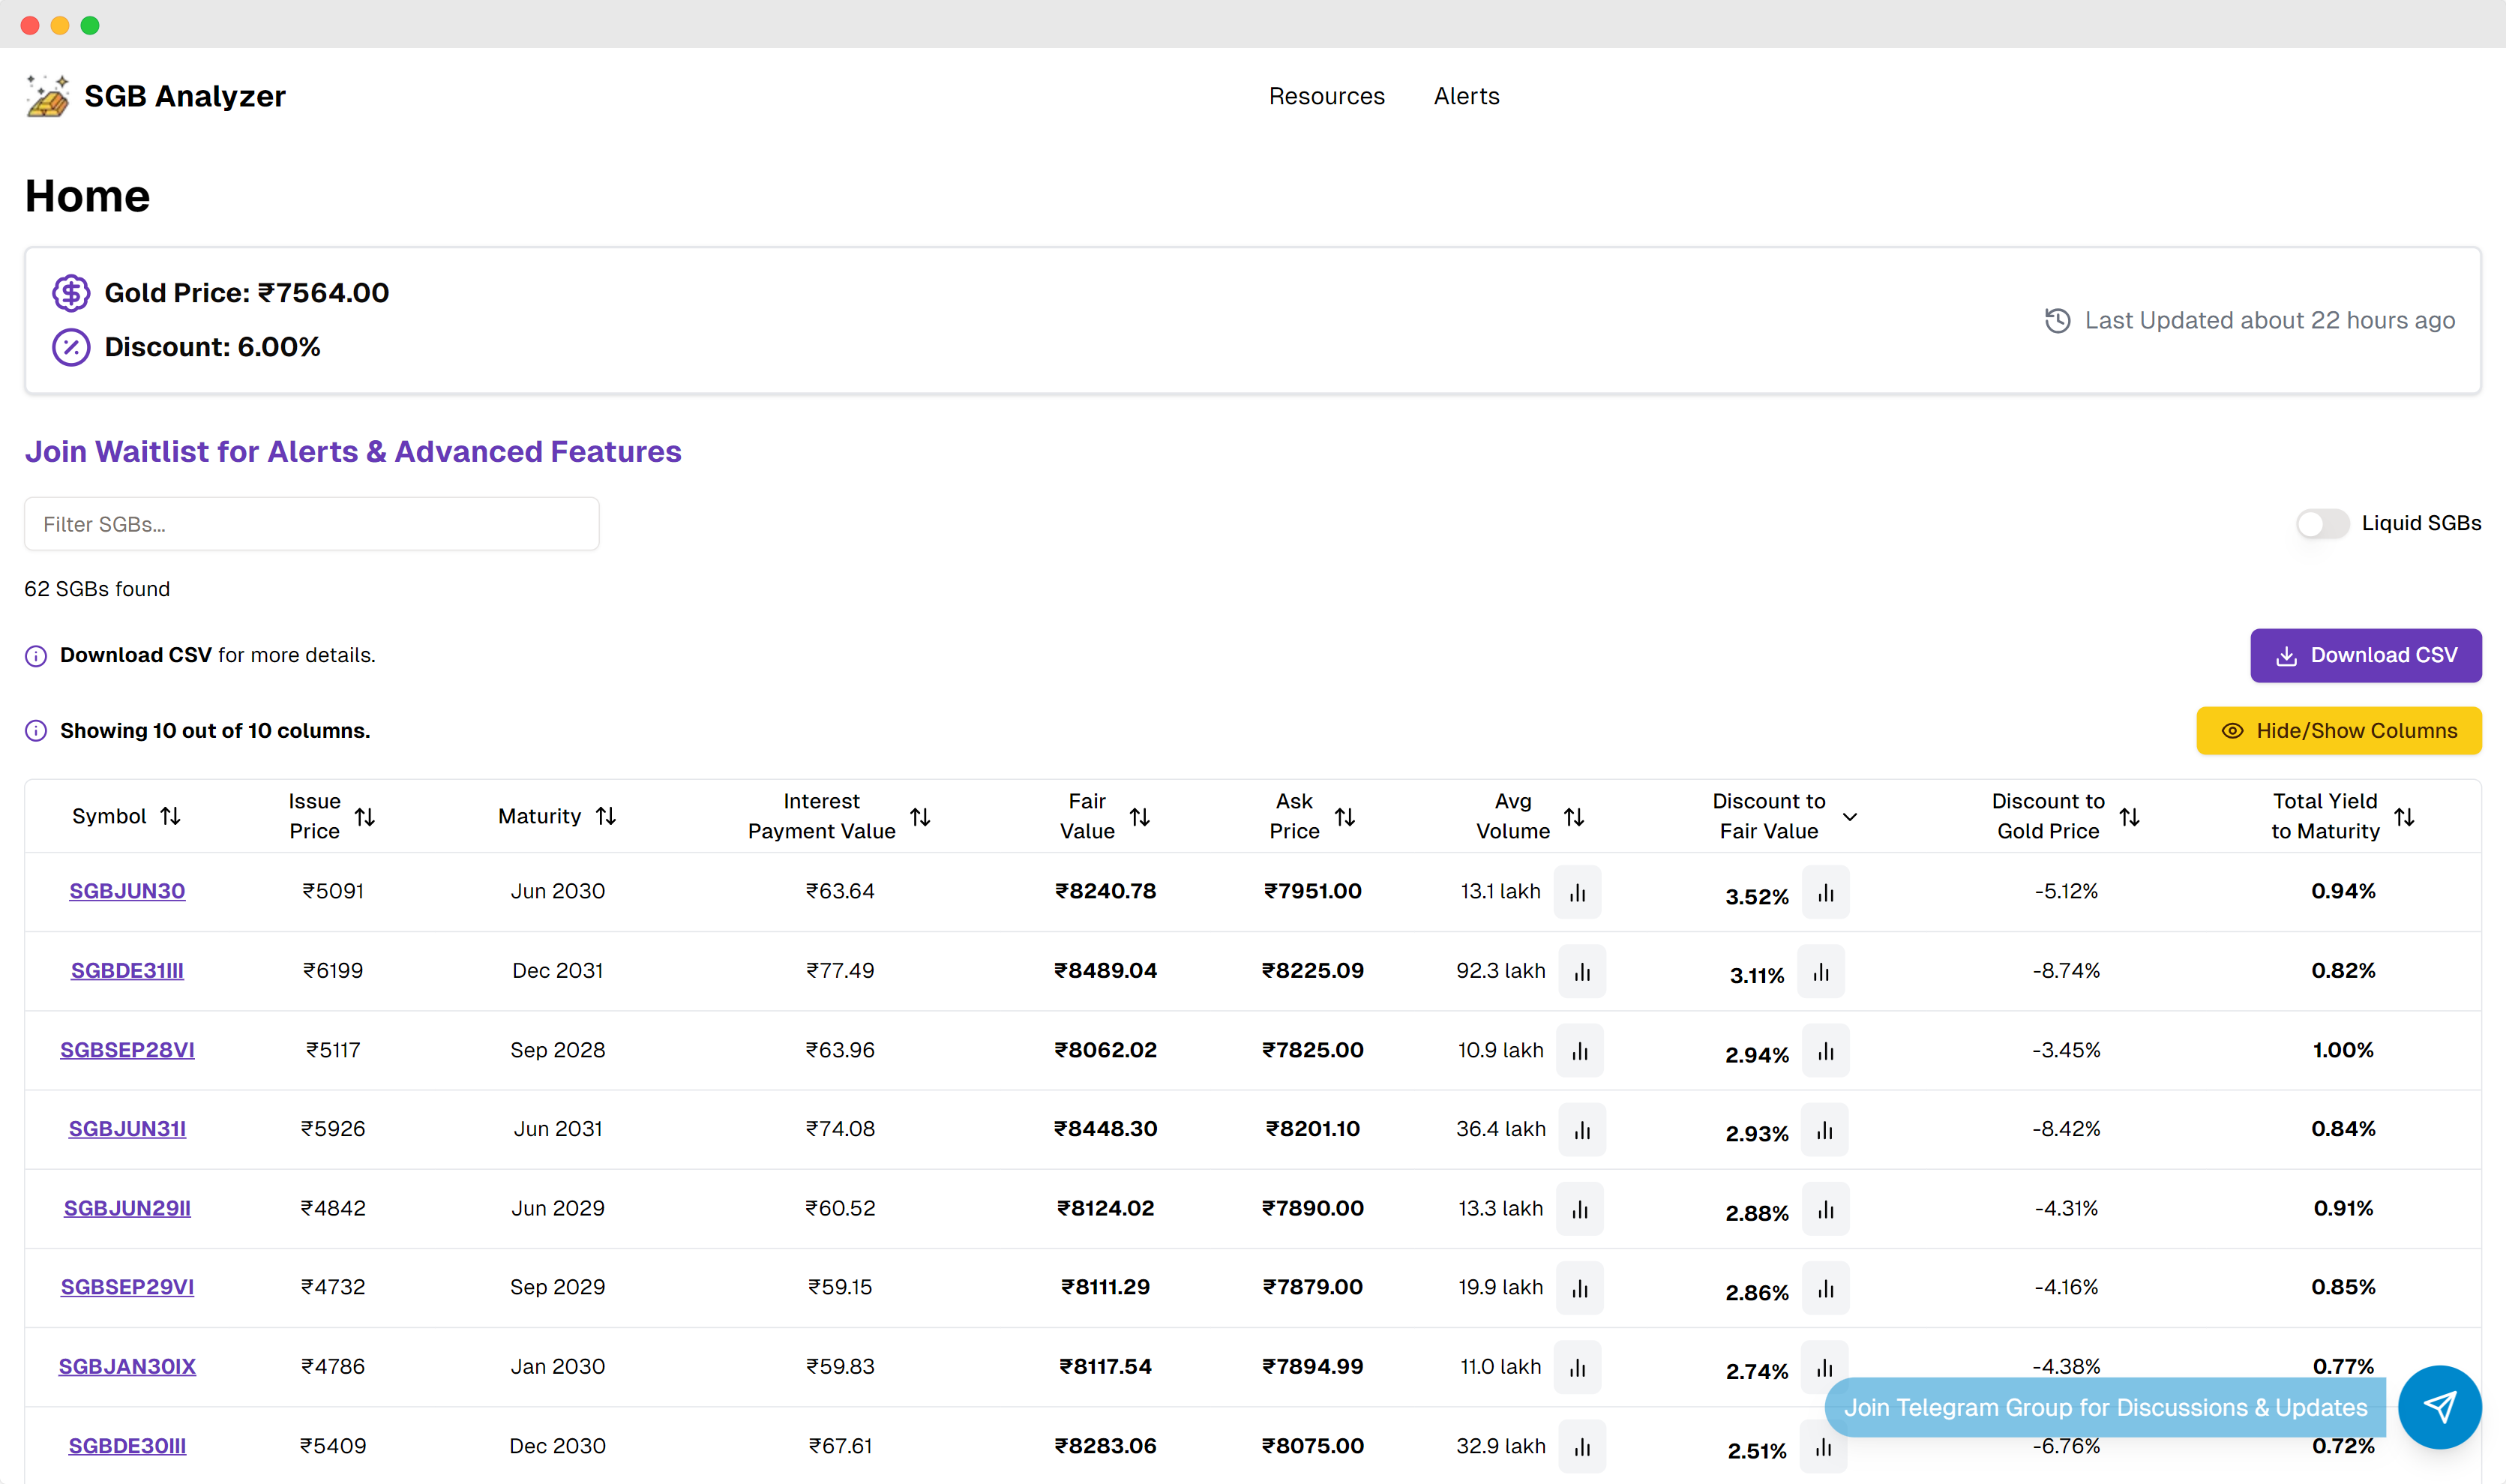This screenshot has width=2506, height=1484.
Task: Sort table by Issue Price column
Action: pos(365,817)
